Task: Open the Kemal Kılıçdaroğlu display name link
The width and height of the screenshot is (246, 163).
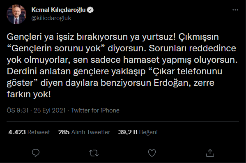Action: click(58, 10)
